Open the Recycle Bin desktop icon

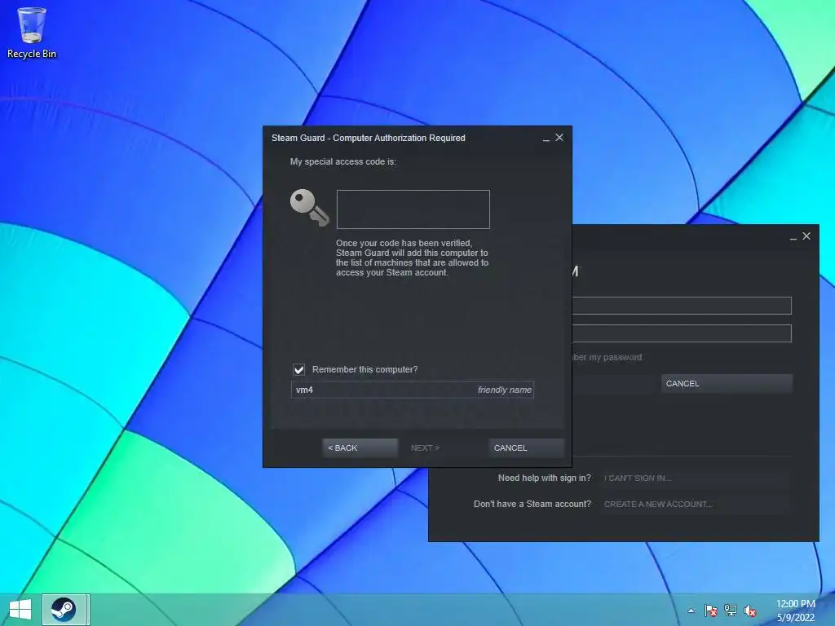[x=32, y=32]
